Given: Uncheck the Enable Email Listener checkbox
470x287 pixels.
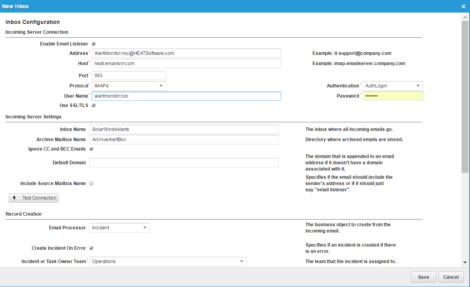Looking at the screenshot, I should tap(94, 44).
